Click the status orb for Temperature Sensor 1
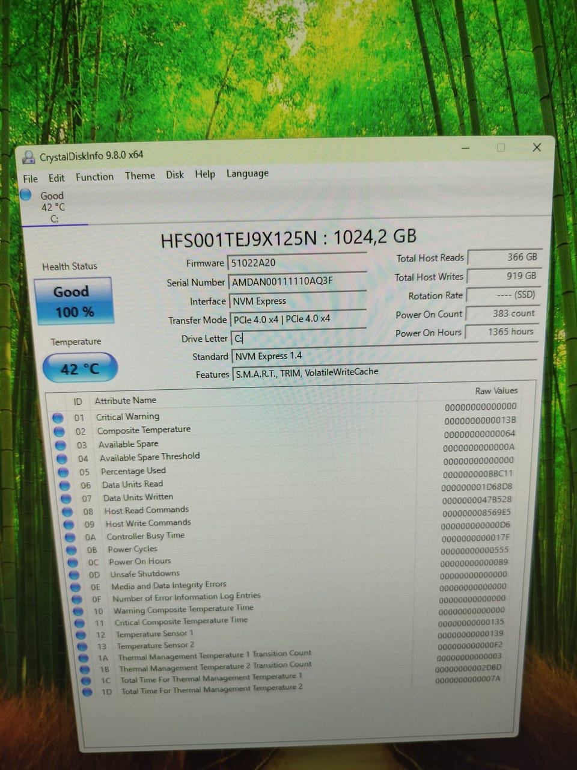 [81, 635]
